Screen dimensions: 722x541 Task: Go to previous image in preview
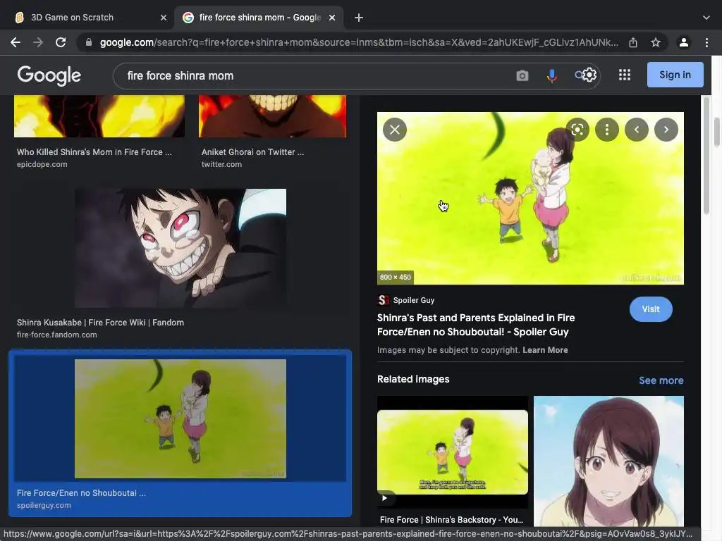637,130
